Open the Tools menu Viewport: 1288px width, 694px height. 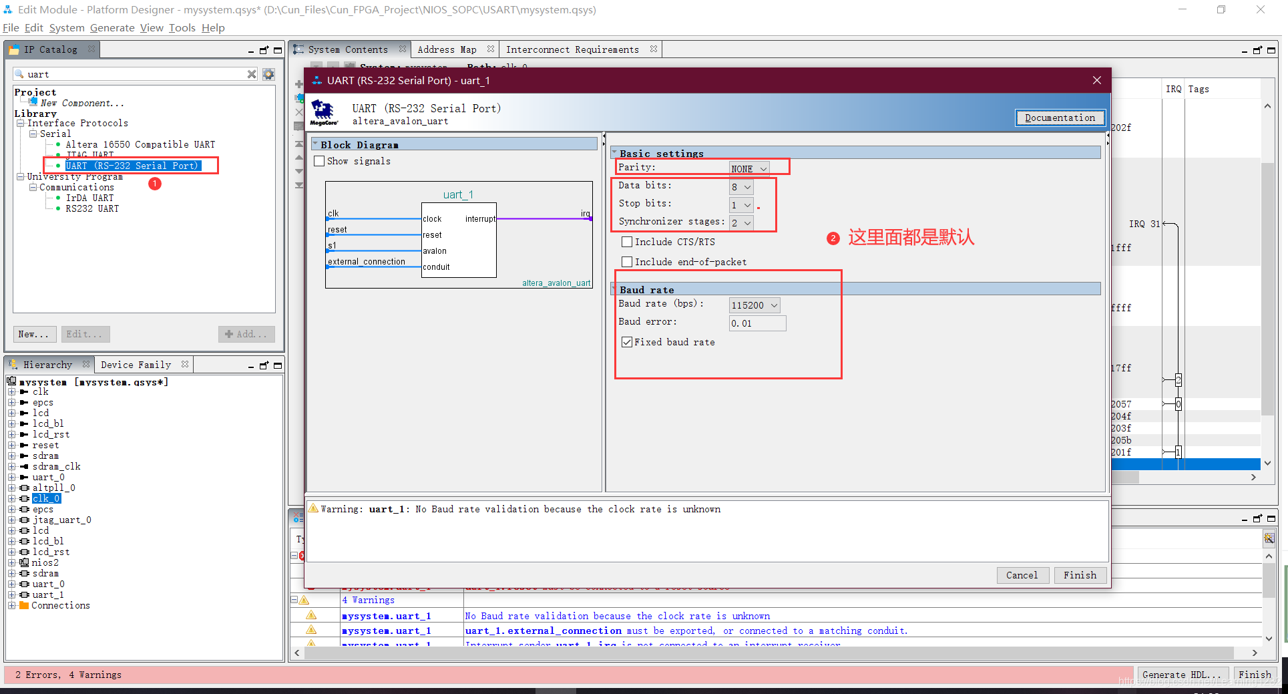point(182,28)
